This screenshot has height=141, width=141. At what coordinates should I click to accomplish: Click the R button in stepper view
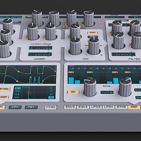pos(51,94)
